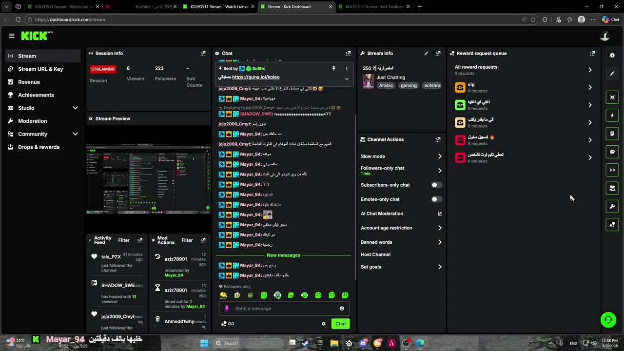The height and width of the screenshot is (351, 624).
Task: Toggle the lightning bolt widget in right sidebar
Action: coord(612,116)
